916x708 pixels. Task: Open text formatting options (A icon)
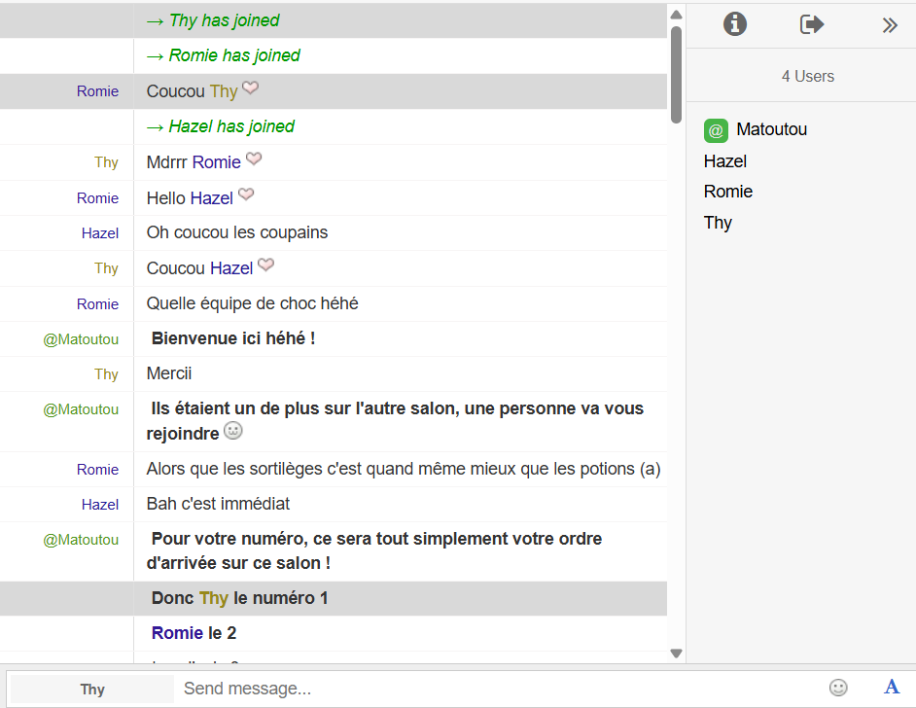[x=892, y=688]
